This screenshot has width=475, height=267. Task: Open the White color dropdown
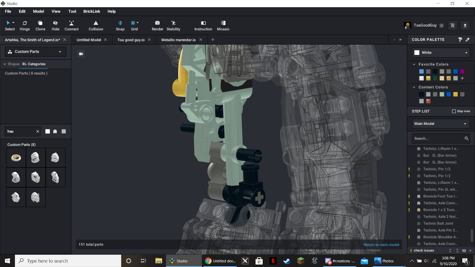(x=441, y=53)
